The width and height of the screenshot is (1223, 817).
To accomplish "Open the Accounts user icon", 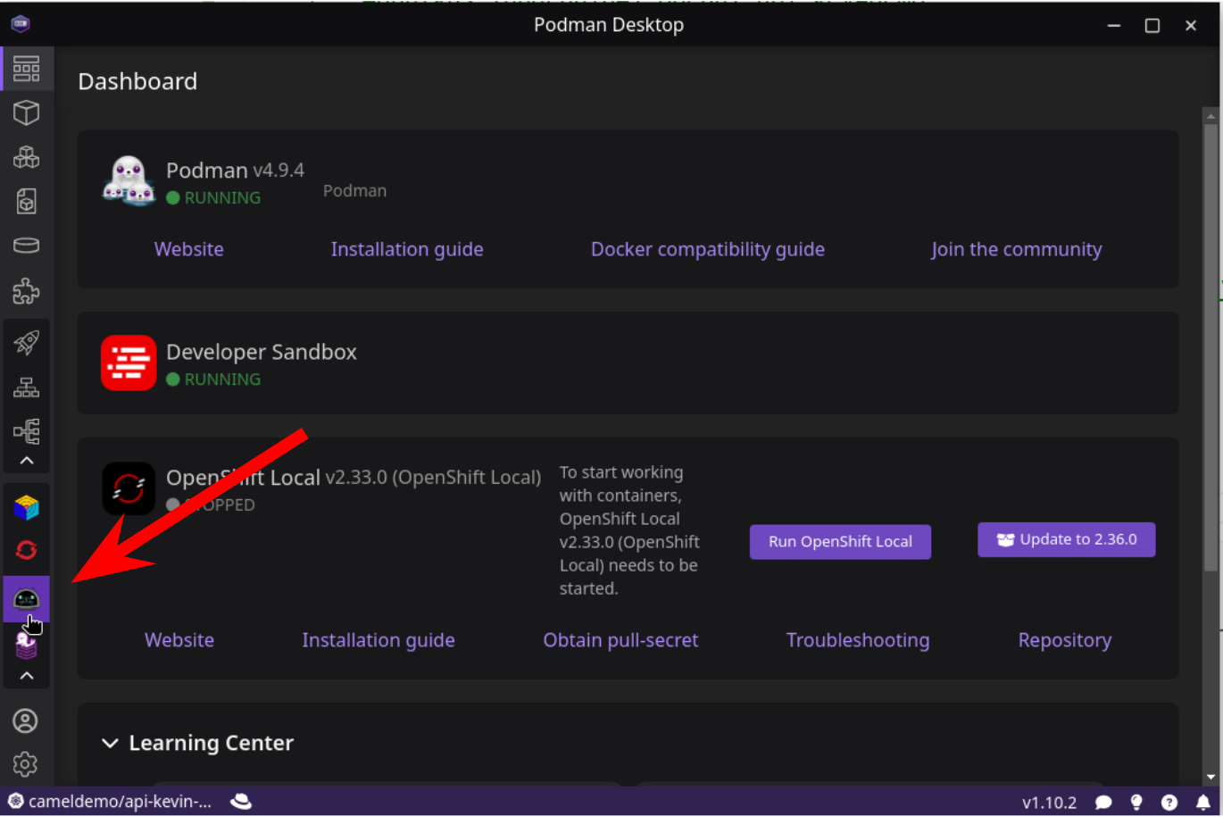I will [26, 721].
